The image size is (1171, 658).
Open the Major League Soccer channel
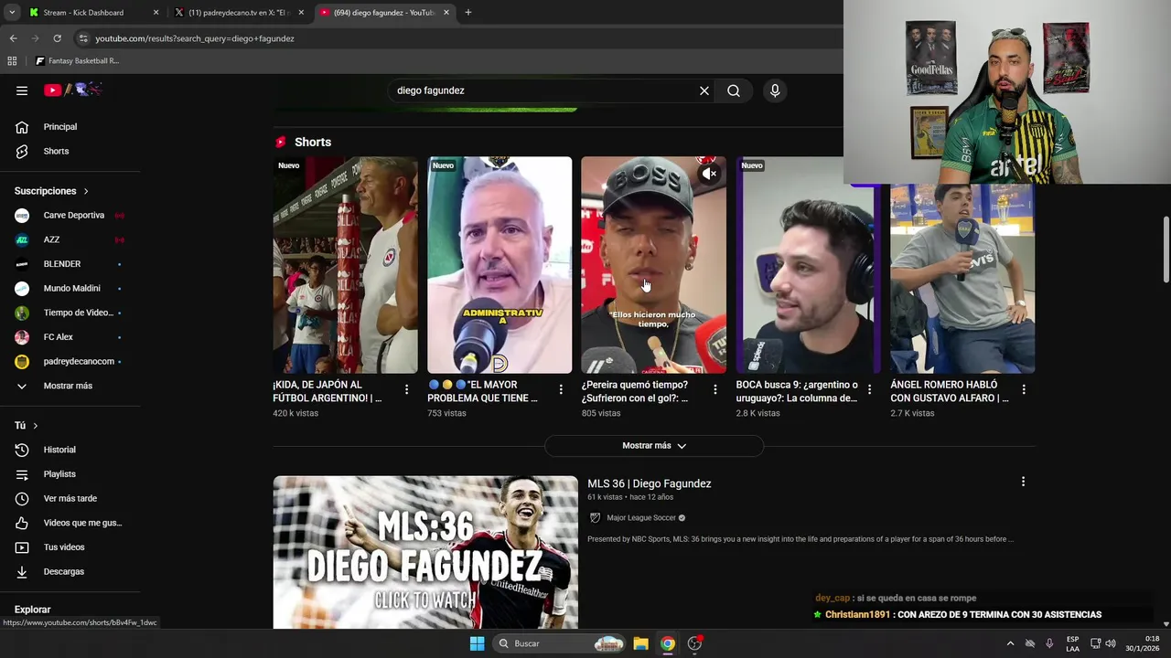[x=640, y=518]
